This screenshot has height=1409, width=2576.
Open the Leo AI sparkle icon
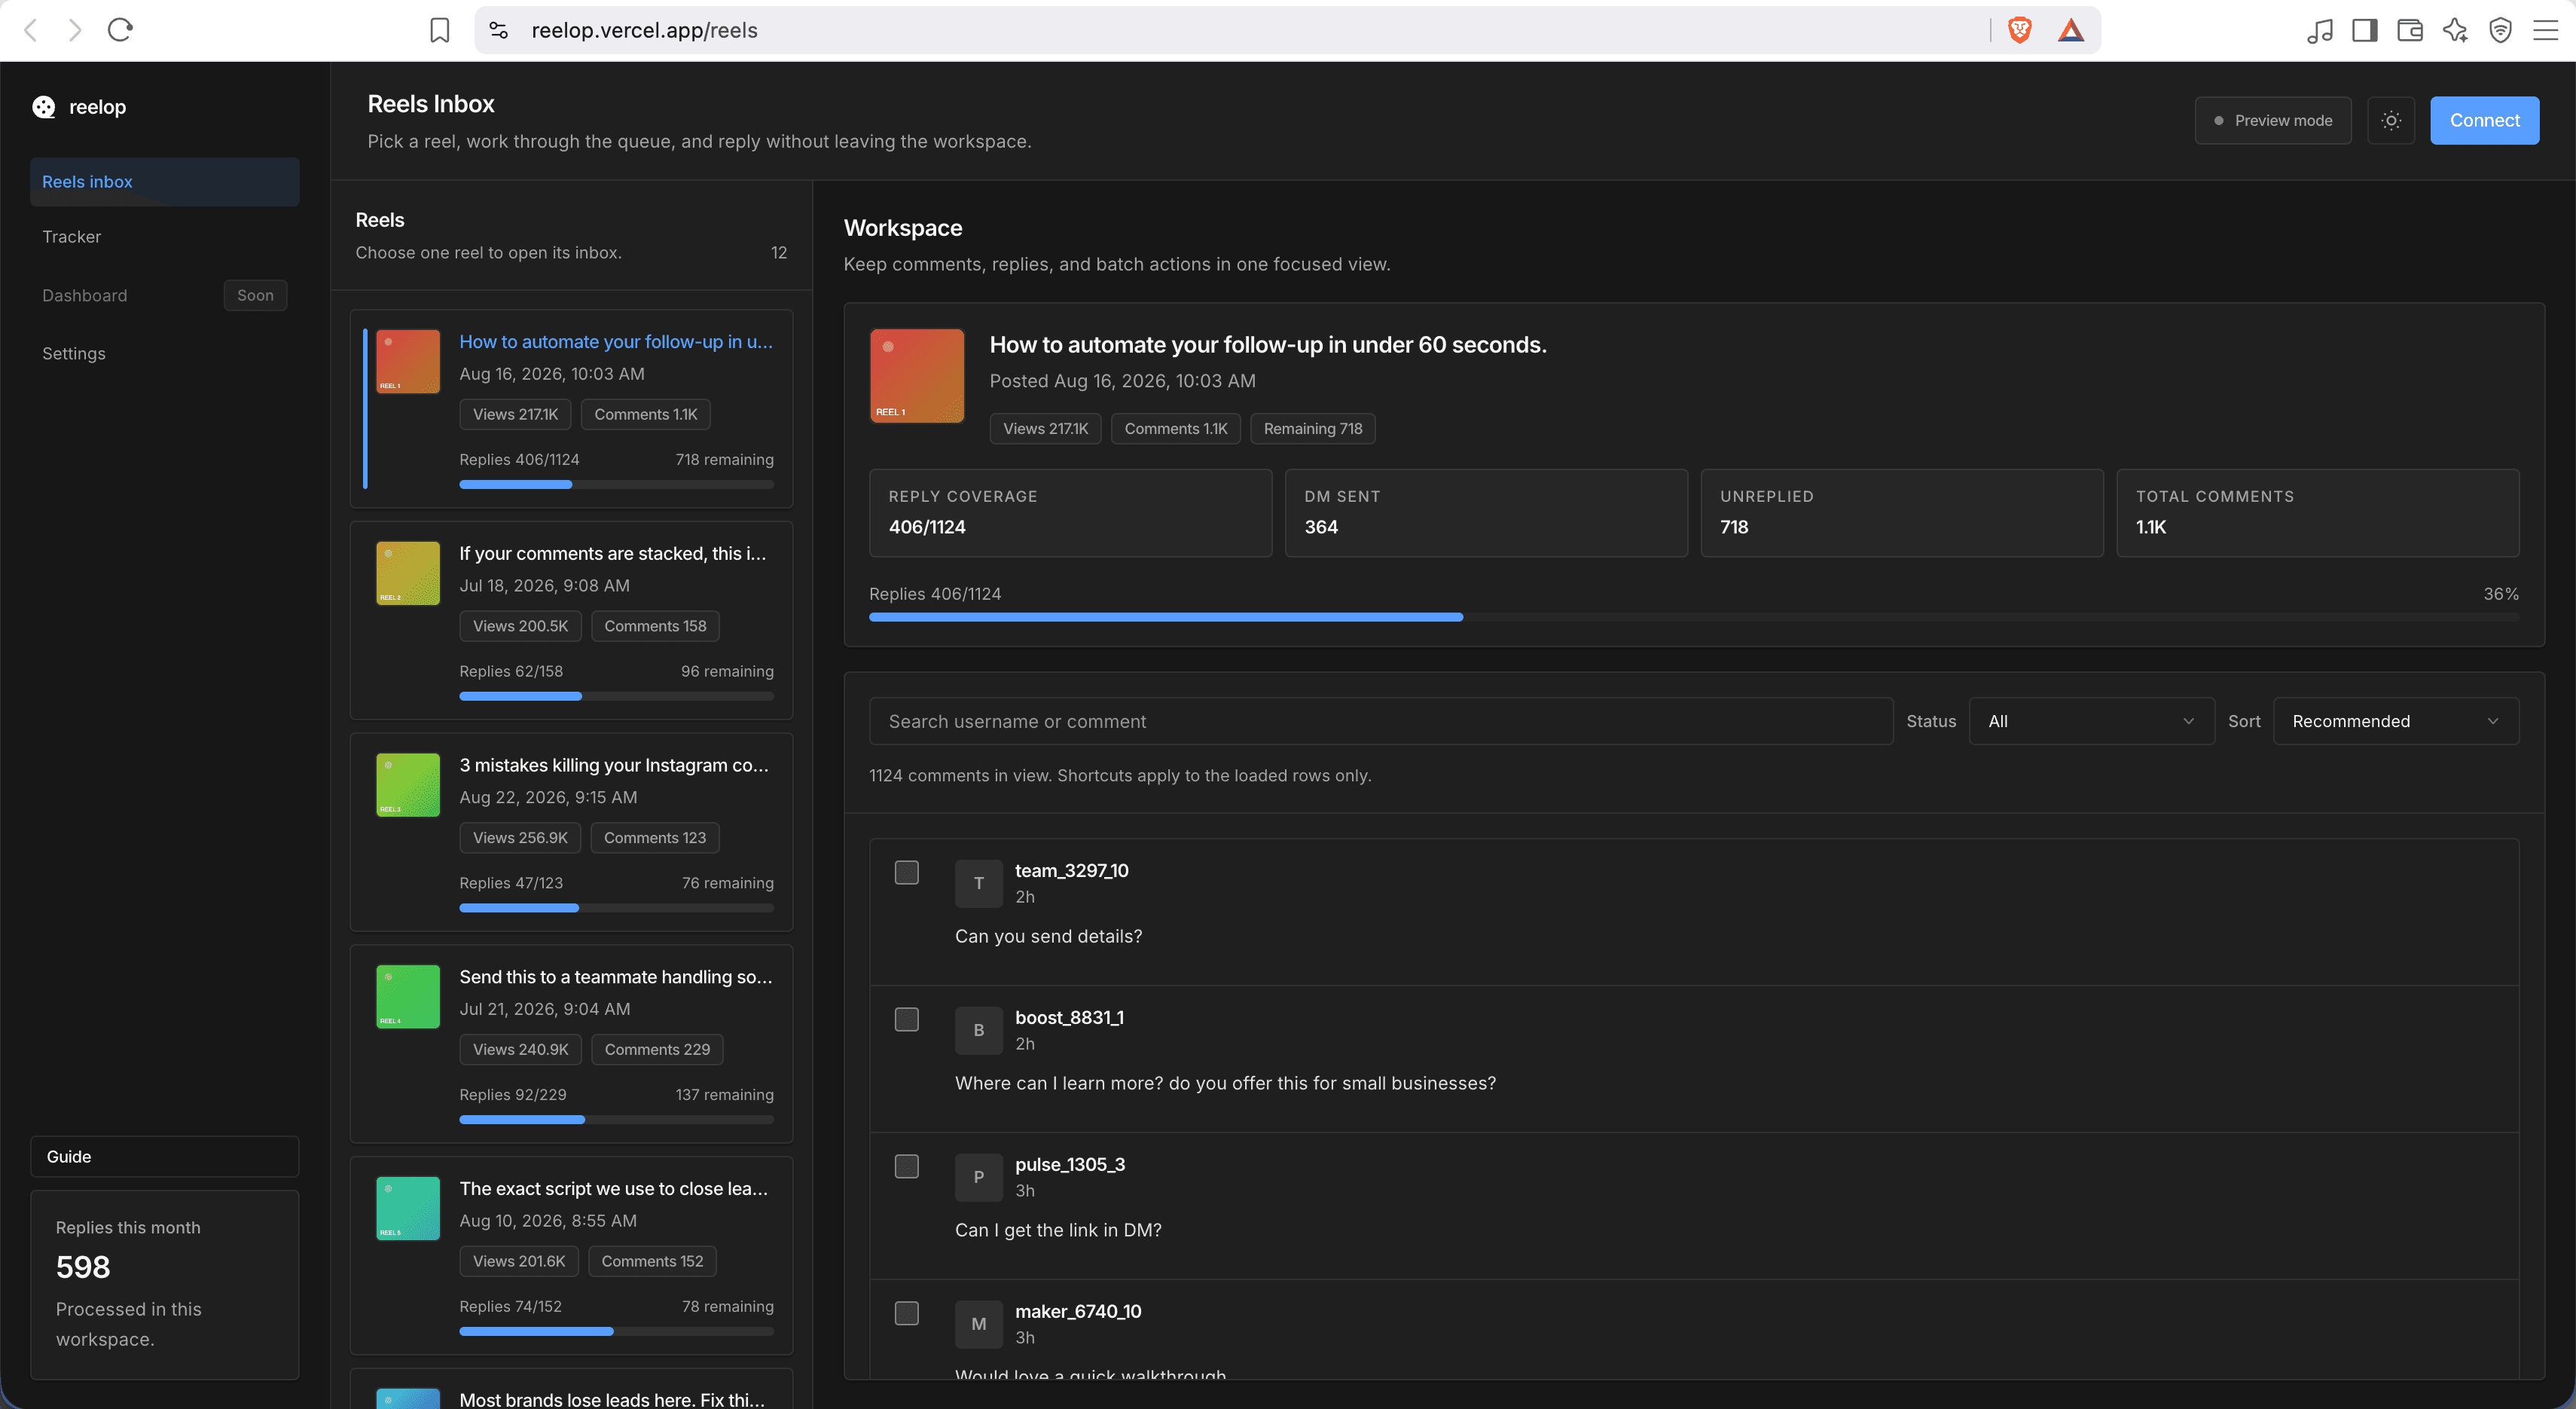click(x=2455, y=30)
